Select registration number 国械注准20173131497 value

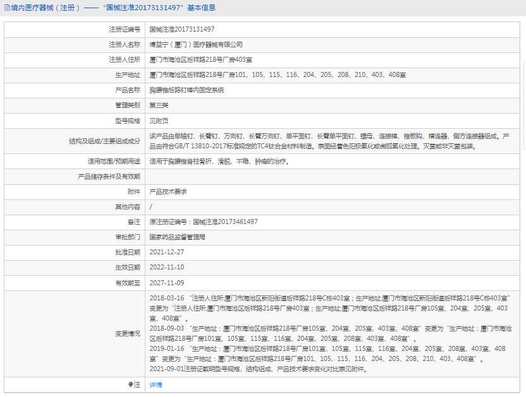[x=182, y=30]
